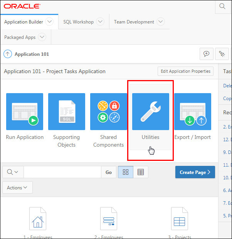The height and width of the screenshot is (239, 232).
Task: Open page 3 - Projects grid icon
Action: (180, 219)
